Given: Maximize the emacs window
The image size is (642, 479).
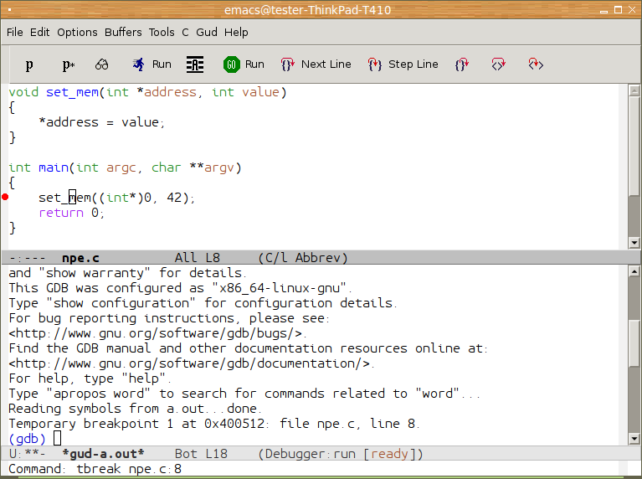Looking at the screenshot, I should pyautogui.click(x=619, y=10).
